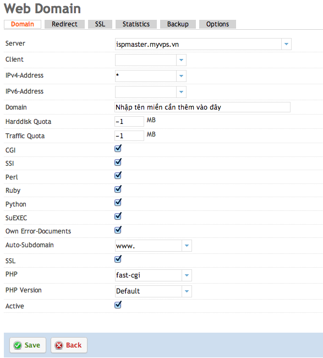The width and height of the screenshot is (323, 358).
Task: Uncheck the Python checkbox
Action: [118, 203]
